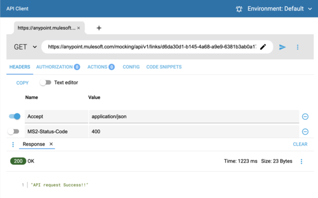The width and height of the screenshot is (318, 198).
Task: Switch to the Headers tab
Action: click(20, 67)
